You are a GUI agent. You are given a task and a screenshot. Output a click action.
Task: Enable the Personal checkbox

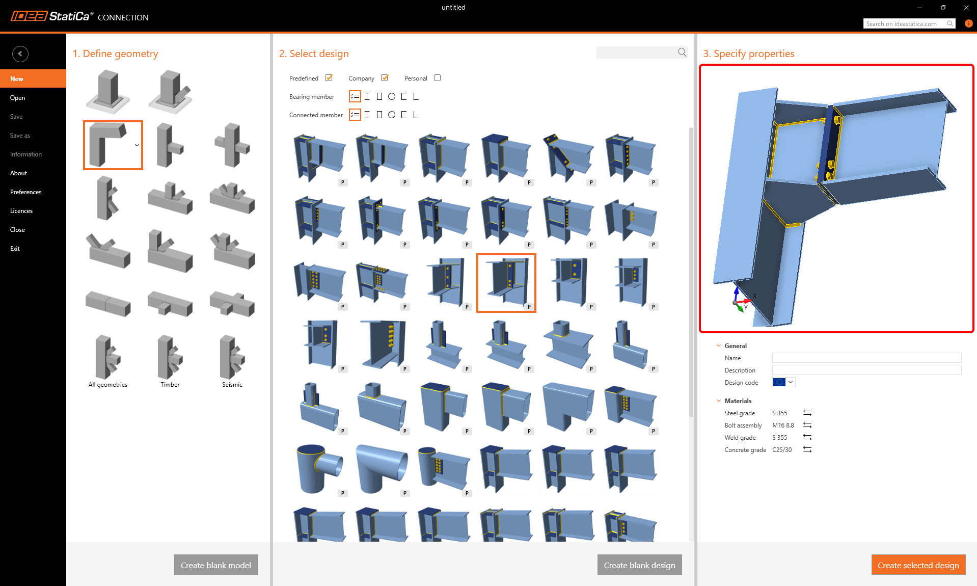click(x=437, y=78)
